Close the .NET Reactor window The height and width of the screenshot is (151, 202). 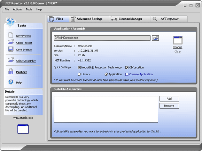(x=198, y=6)
